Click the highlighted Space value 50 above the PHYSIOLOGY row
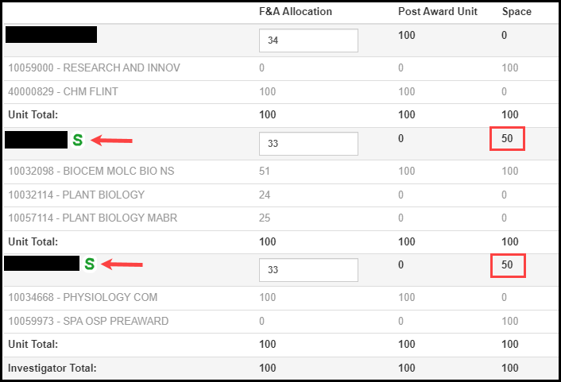This screenshot has width=561, height=382. coord(507,264)
